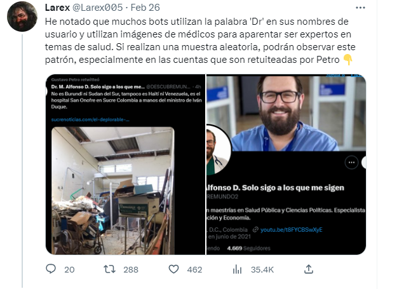Image resolution: width=411 pixels, height=289 pixels.
Task: Click the tweet body text to expand
Action: pos(200,41)
